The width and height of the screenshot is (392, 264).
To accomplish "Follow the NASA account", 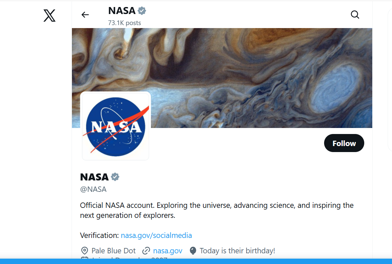I will coord(344,143).
